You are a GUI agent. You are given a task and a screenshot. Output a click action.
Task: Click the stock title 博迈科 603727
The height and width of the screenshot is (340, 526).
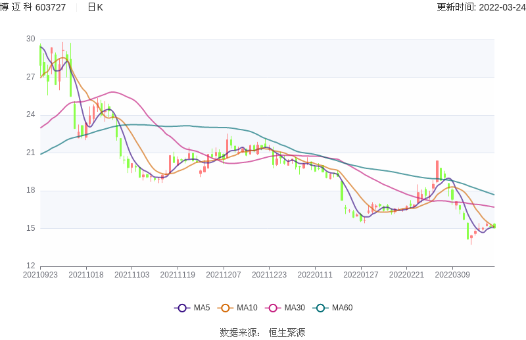pyautogui.click(x=33, y=7)
